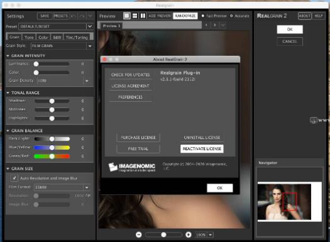Click the Reactivate License button
330x242 pixels.
pos(202,148)
